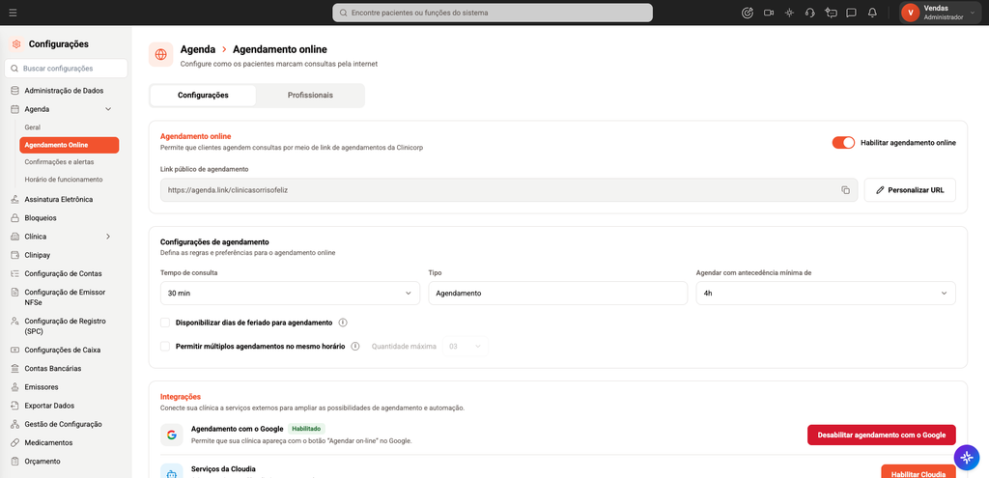This screenshot has height=478, width=989.
Task: Open Confirmações e alertas
Action: (x=59, y=162)
